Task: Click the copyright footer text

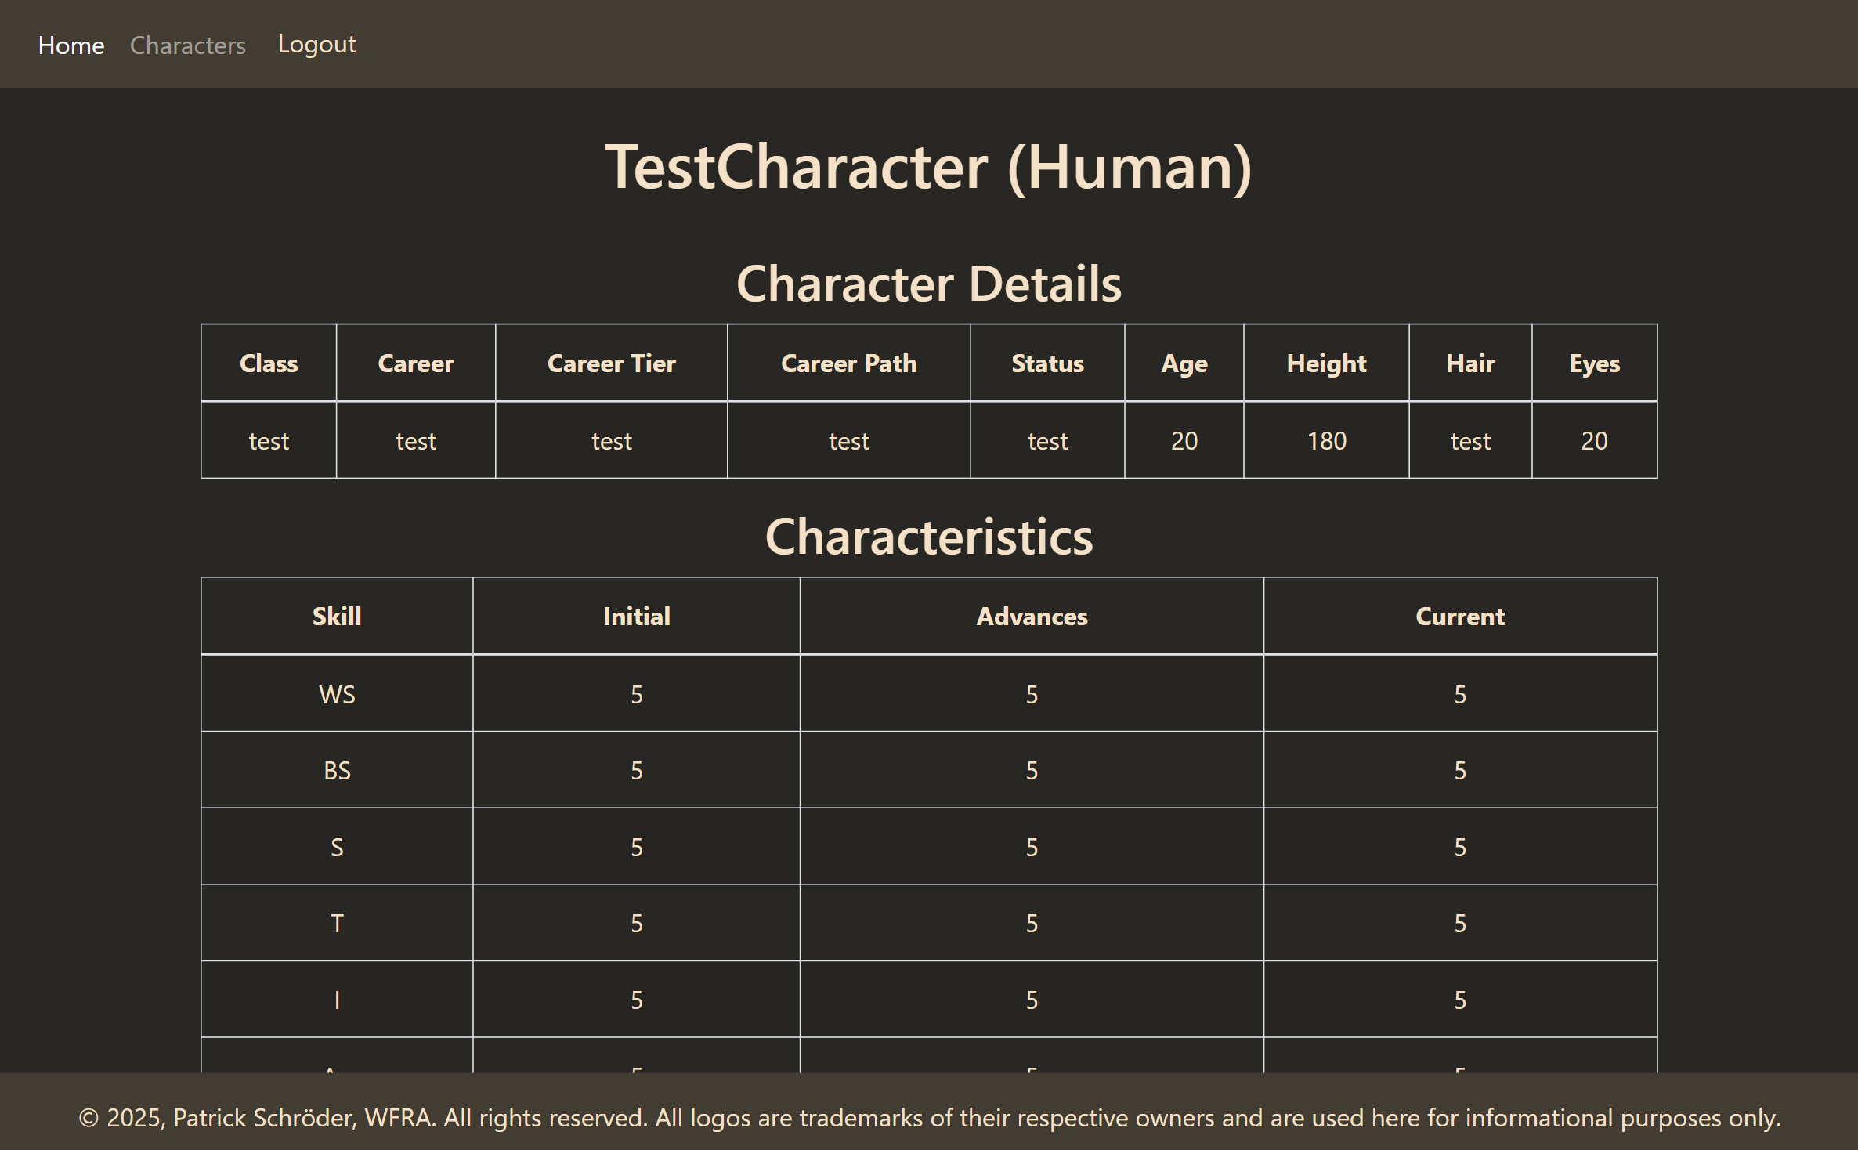Action: (930, 1118)
